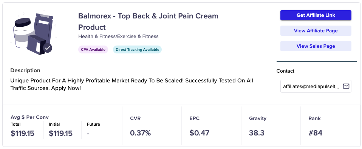Viewport: 362px width, 149px height.
Task: Select the Direct Tracking Available tag
Action: (138, 49)
